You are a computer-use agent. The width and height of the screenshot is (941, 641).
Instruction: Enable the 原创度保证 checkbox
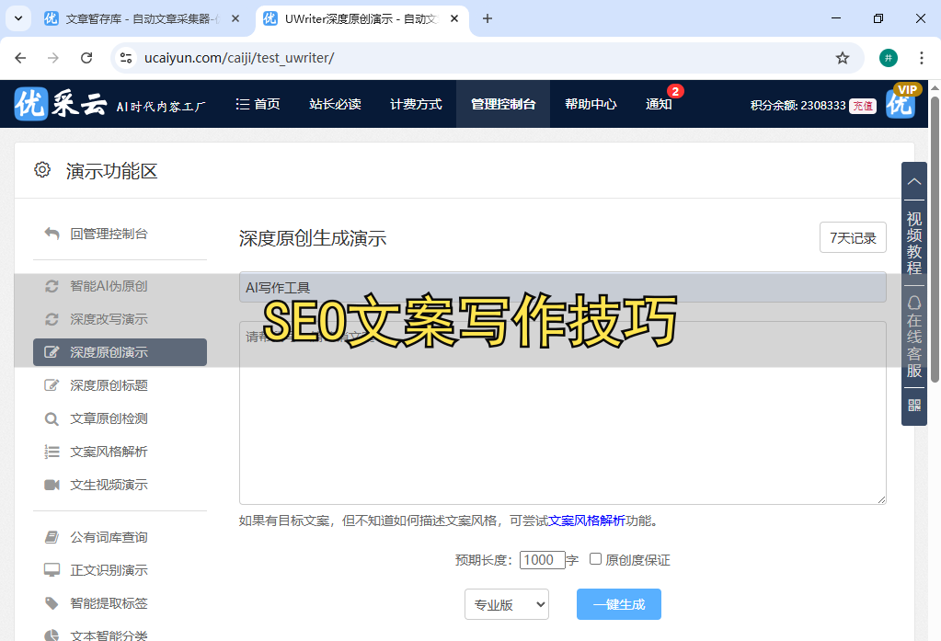coord(595,559)
